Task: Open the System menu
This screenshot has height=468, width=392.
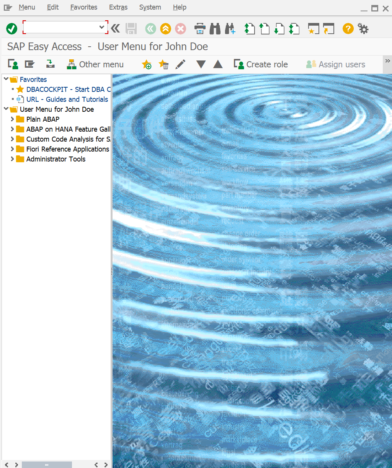Action: point(150,7)
